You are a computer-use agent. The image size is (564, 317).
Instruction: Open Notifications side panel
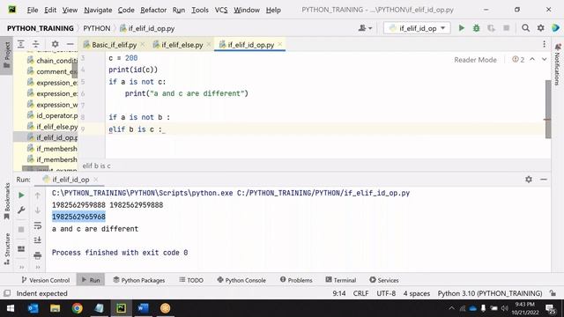click(557, 64)
